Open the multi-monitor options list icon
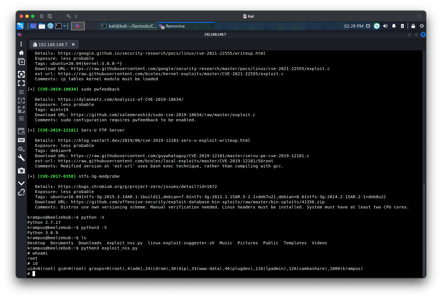The image size is (442, 299). [21, 92]
